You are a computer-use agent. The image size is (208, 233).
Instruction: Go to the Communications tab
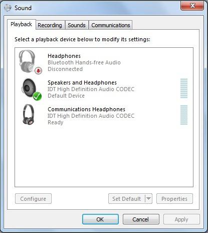pyautogui.click(x=111, y=25)
